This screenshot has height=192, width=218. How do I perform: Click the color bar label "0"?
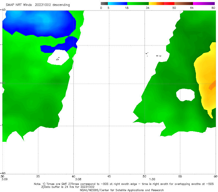101,8
